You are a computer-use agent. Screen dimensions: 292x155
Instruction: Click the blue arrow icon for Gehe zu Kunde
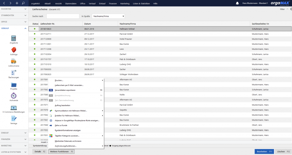click(51, 125)
